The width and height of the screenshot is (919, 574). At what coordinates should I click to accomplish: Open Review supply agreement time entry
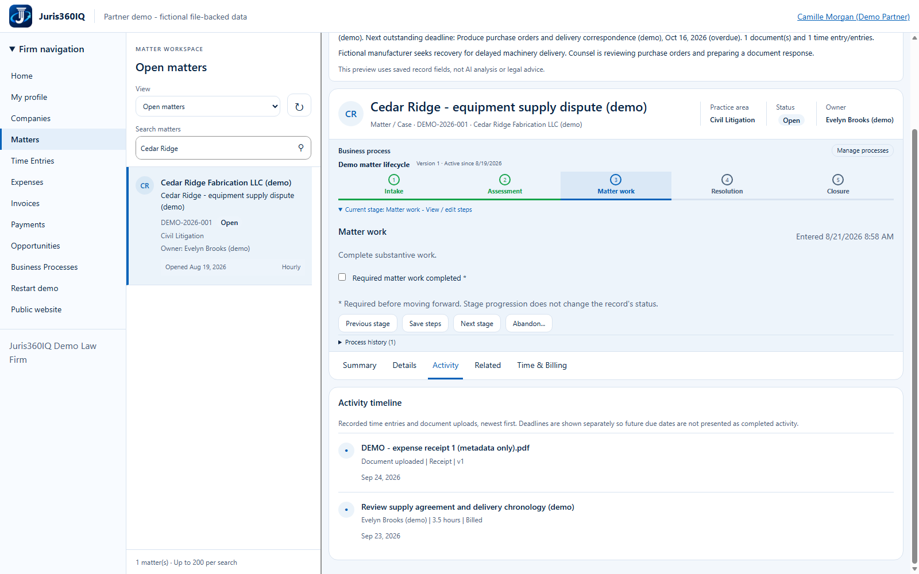[468, 507]
